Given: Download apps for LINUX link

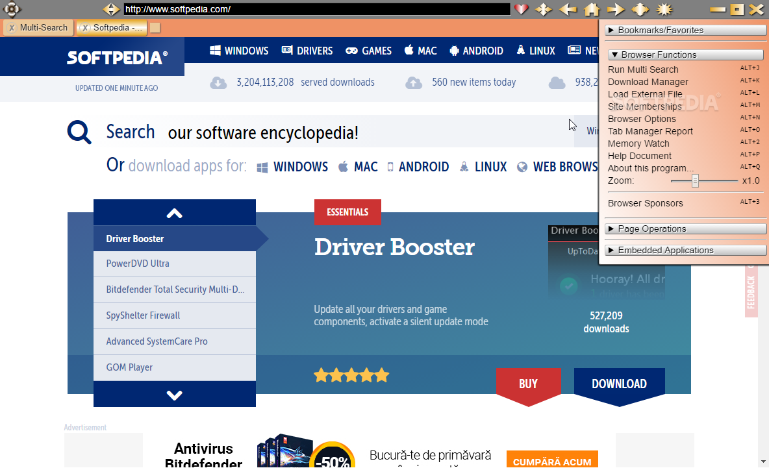Looking at the screenshot, I should [x=483, y=167].
